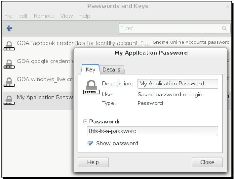Viewport: 234px width, 179px height.
Task: Open the View menu
Action: [x=66, y=16]
